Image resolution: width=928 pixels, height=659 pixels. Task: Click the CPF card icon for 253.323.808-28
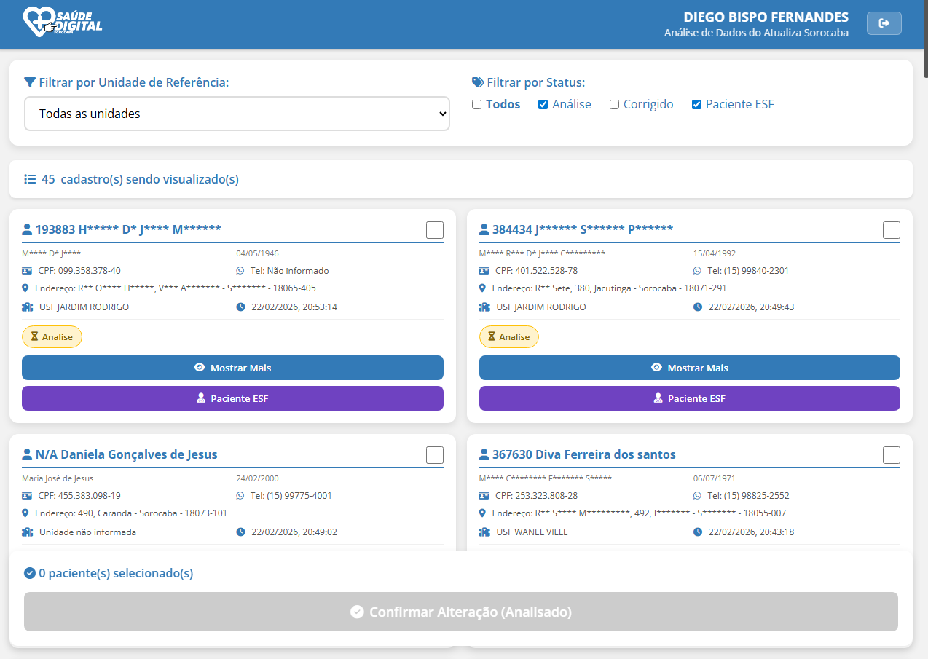coord(484,495)
